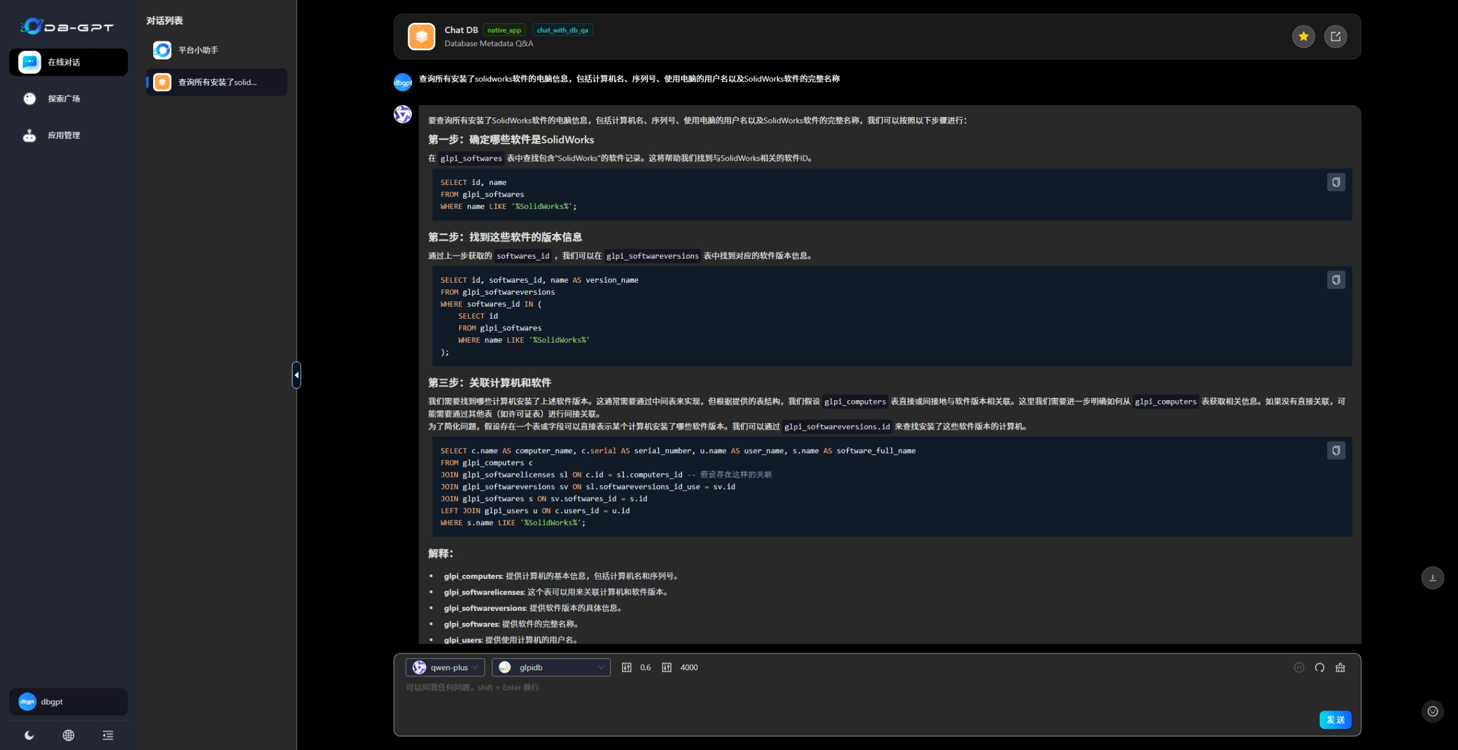Select the 平台小助手 conversation

point(217,50)
